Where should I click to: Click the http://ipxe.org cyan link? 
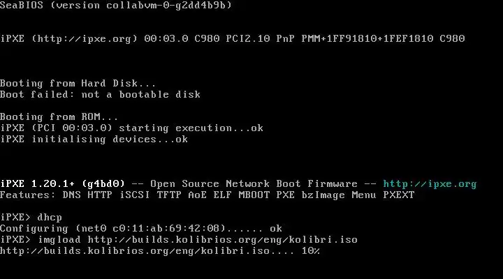(430, 184)
